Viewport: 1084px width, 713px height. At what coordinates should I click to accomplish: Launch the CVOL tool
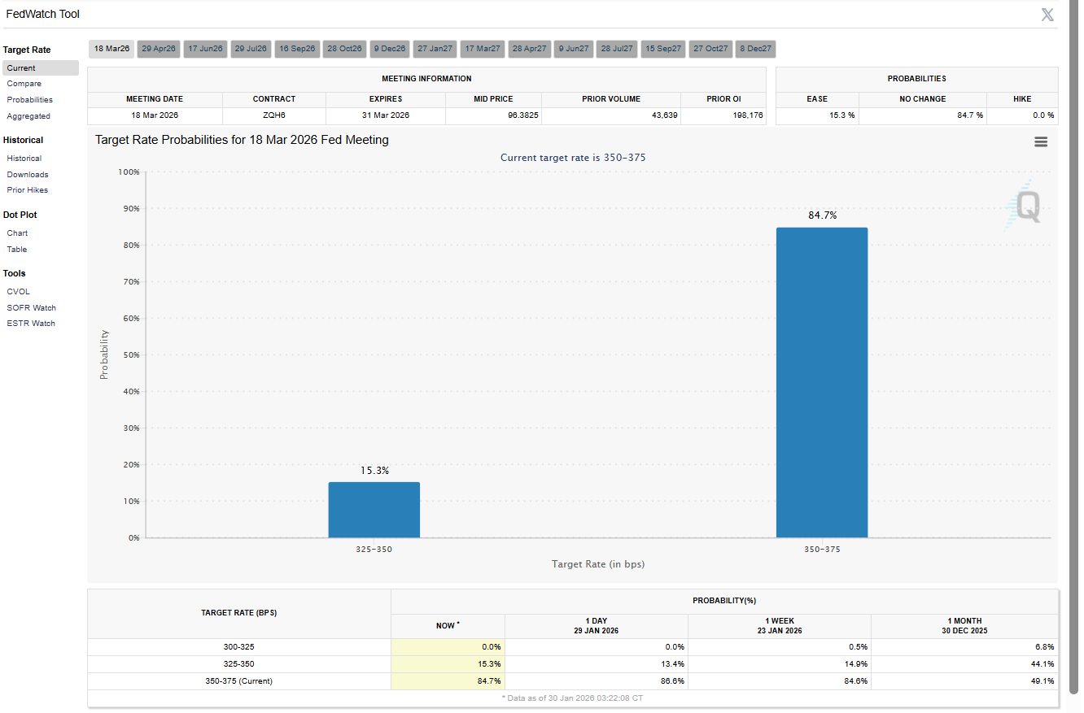point(19,292)
